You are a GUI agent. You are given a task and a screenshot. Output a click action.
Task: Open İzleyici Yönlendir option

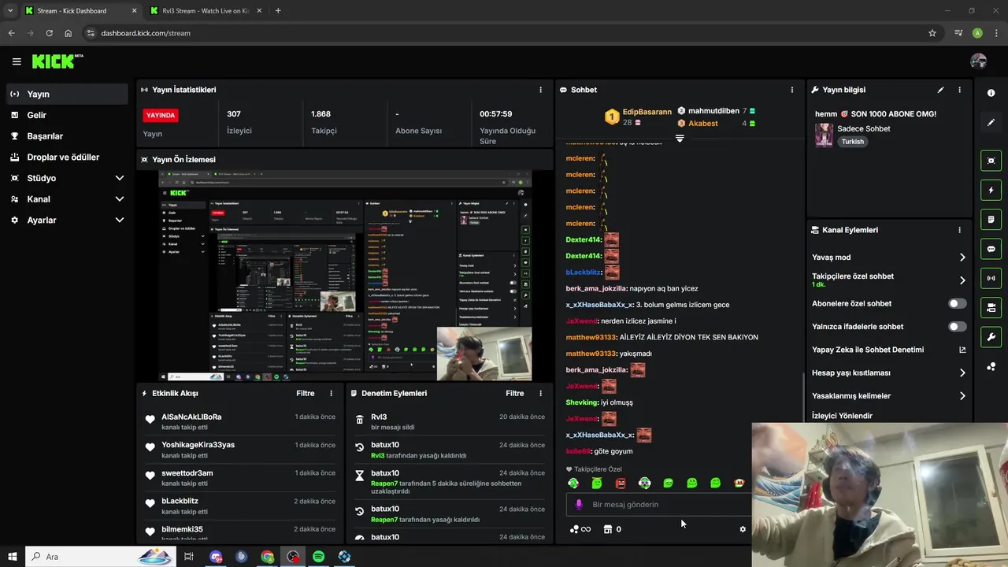click(842, 416)
